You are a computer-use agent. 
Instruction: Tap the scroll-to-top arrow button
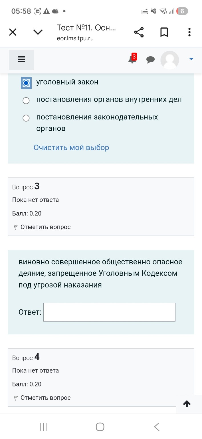187,404
